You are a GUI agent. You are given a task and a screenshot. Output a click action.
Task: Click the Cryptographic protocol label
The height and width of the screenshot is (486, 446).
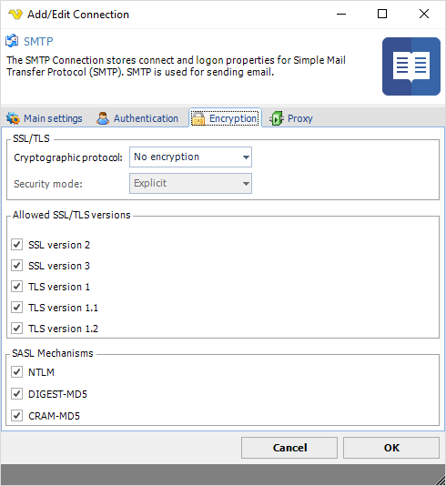click(x=68, y=157)
